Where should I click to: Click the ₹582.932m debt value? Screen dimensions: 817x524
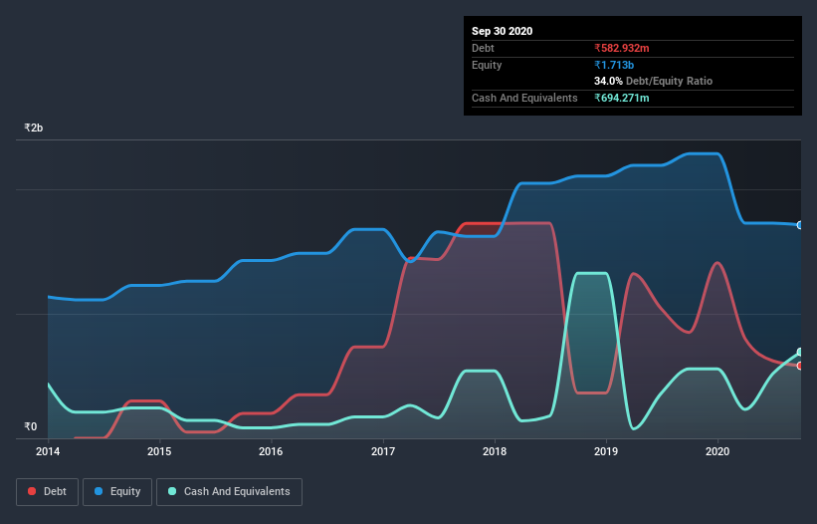(622, 48)
